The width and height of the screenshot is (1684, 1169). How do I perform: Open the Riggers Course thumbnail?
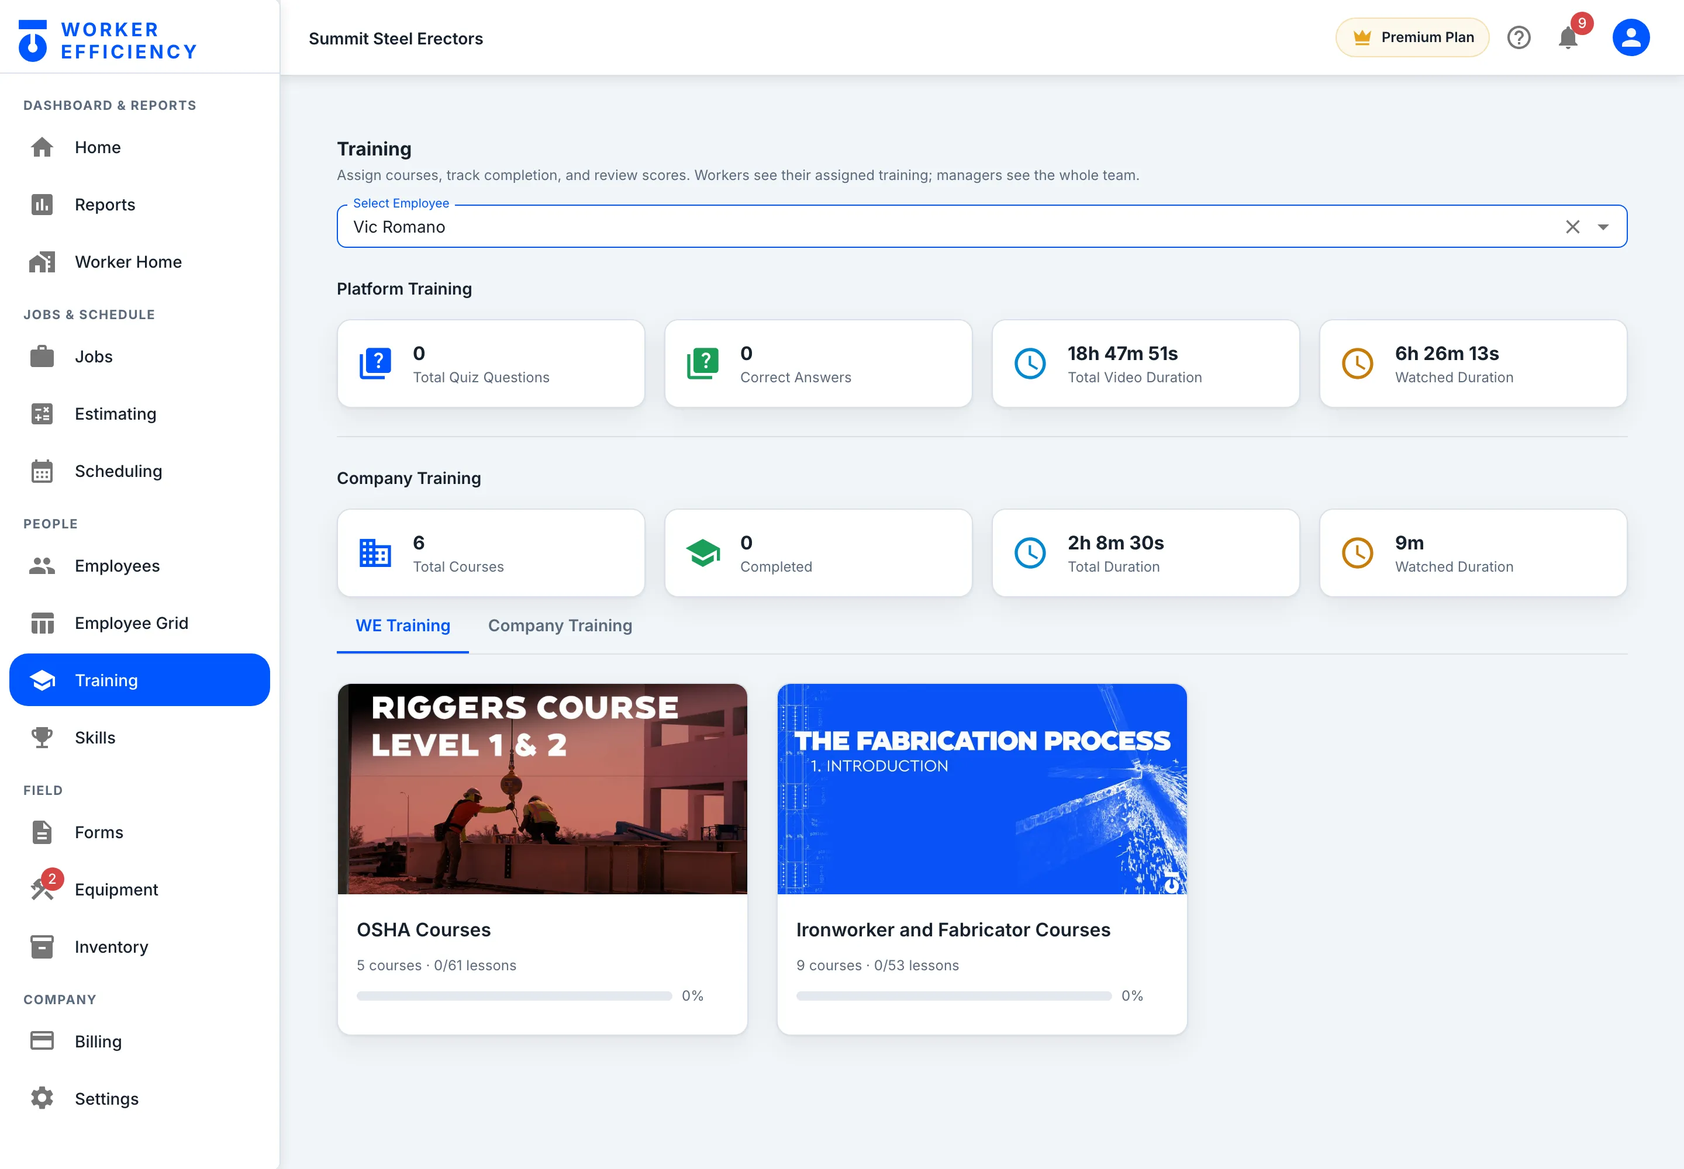click(x=542, y=789)
